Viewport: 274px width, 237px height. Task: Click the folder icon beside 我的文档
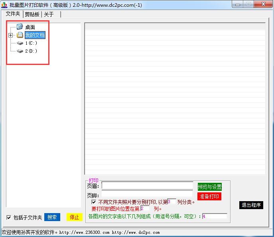(x=20, y=35)
